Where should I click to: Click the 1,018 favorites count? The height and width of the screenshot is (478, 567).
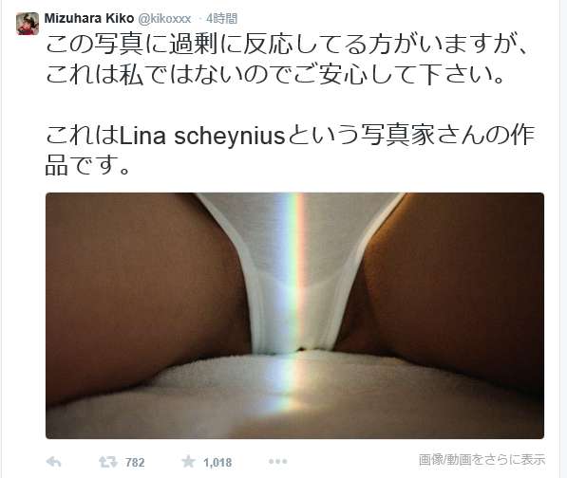click(x=217, y=463)
